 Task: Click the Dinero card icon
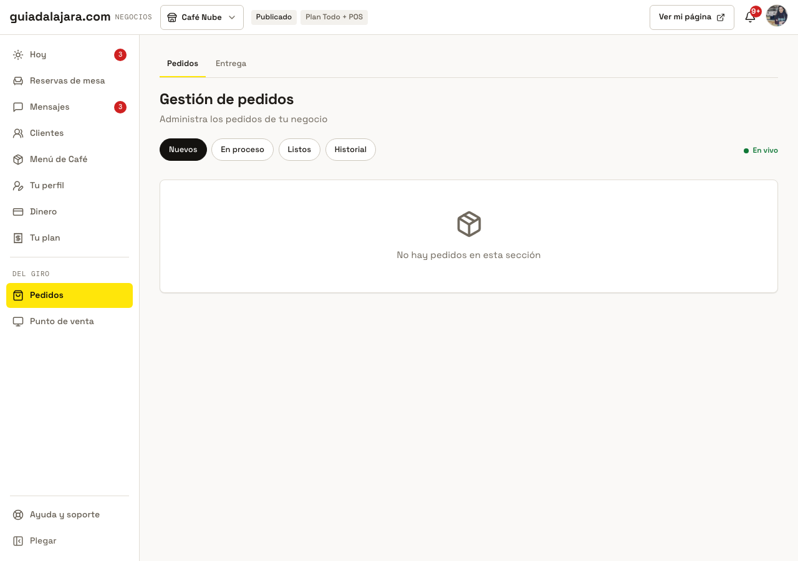tap(18, 212)
